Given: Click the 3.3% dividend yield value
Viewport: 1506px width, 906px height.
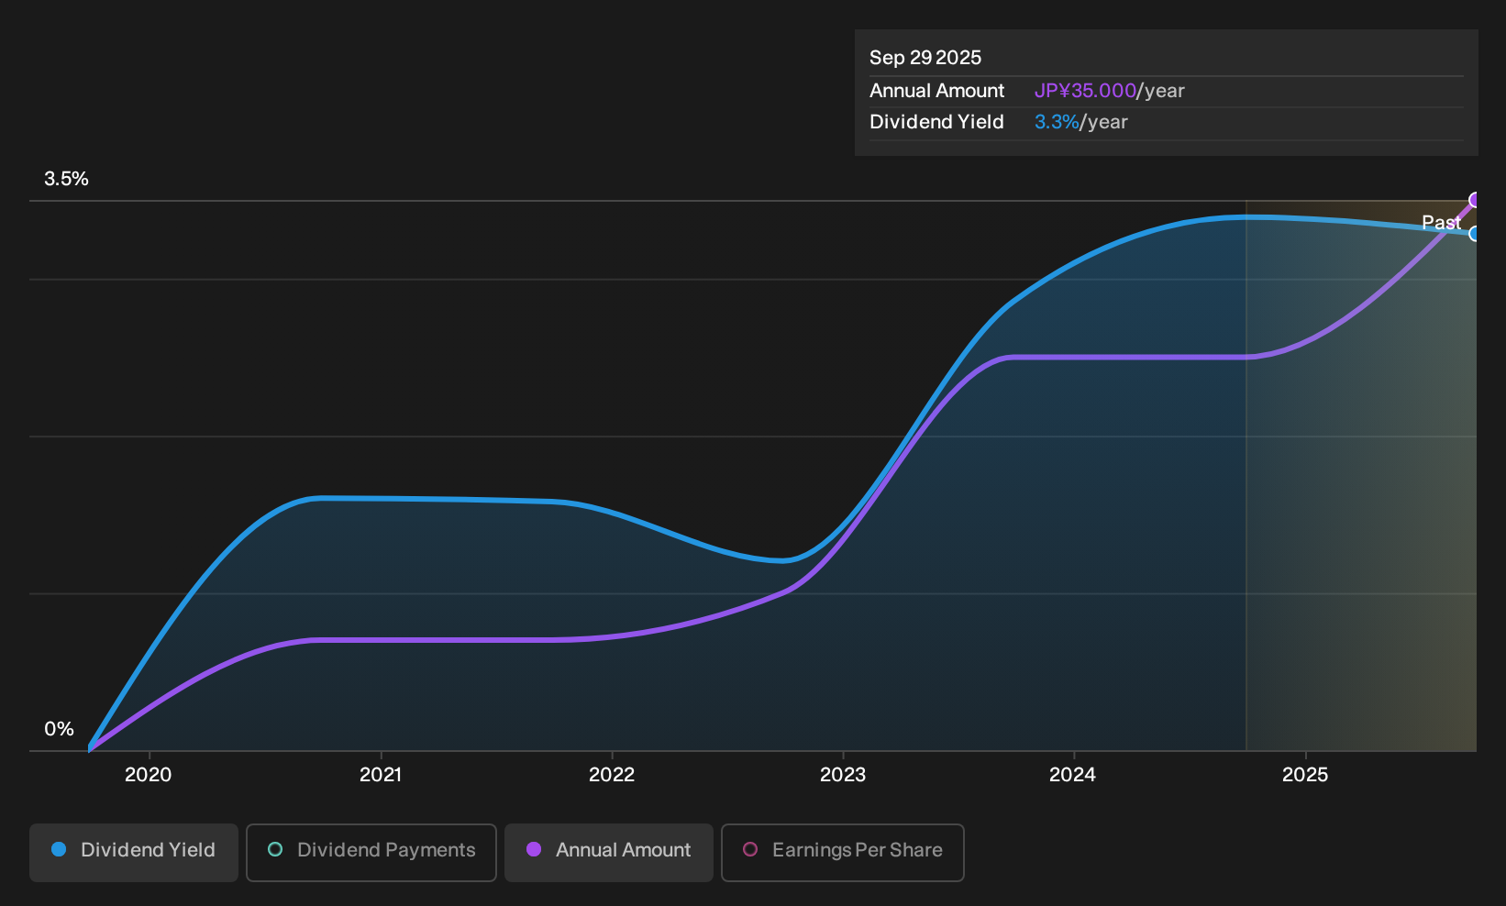Looking at the screenshot, I should click(1057, 122).
